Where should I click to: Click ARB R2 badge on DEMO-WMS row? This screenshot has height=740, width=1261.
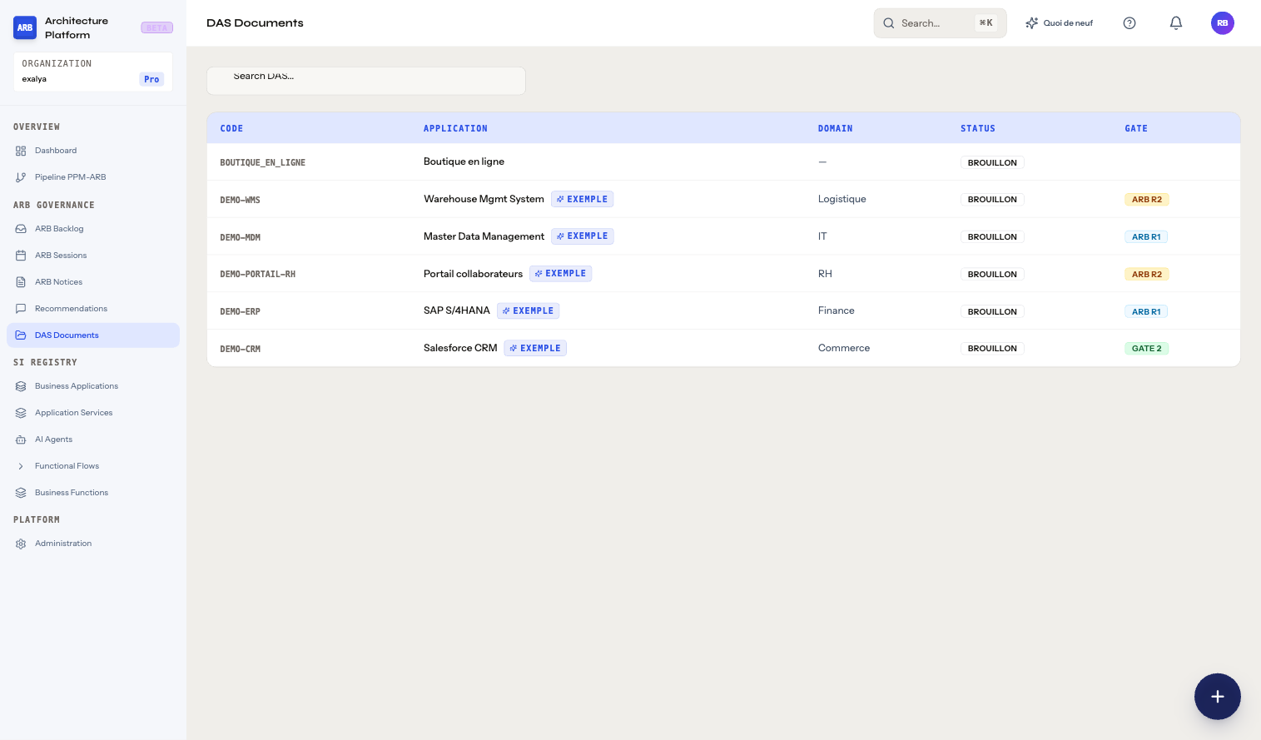pos(1147,200)
